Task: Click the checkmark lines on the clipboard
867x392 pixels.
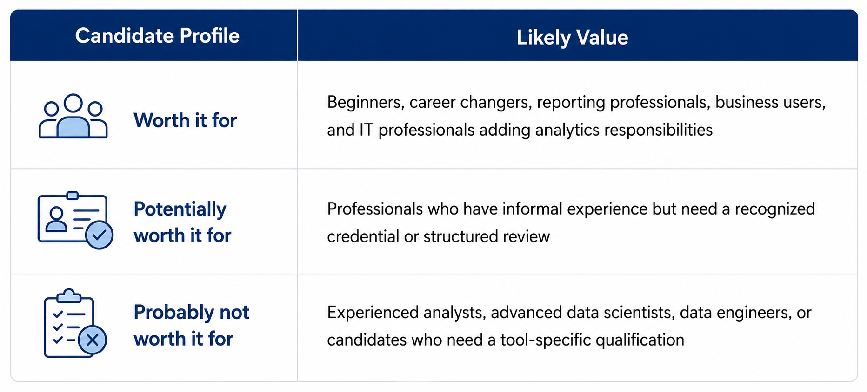Action: click(x=65, y=327)
